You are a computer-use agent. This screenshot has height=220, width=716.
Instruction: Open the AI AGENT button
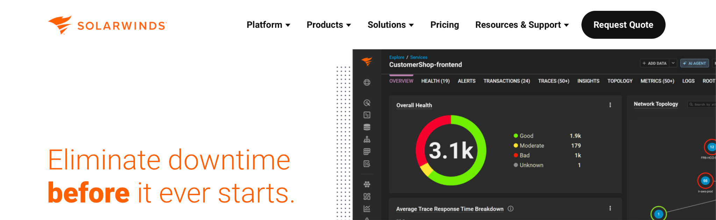point(694,63)
